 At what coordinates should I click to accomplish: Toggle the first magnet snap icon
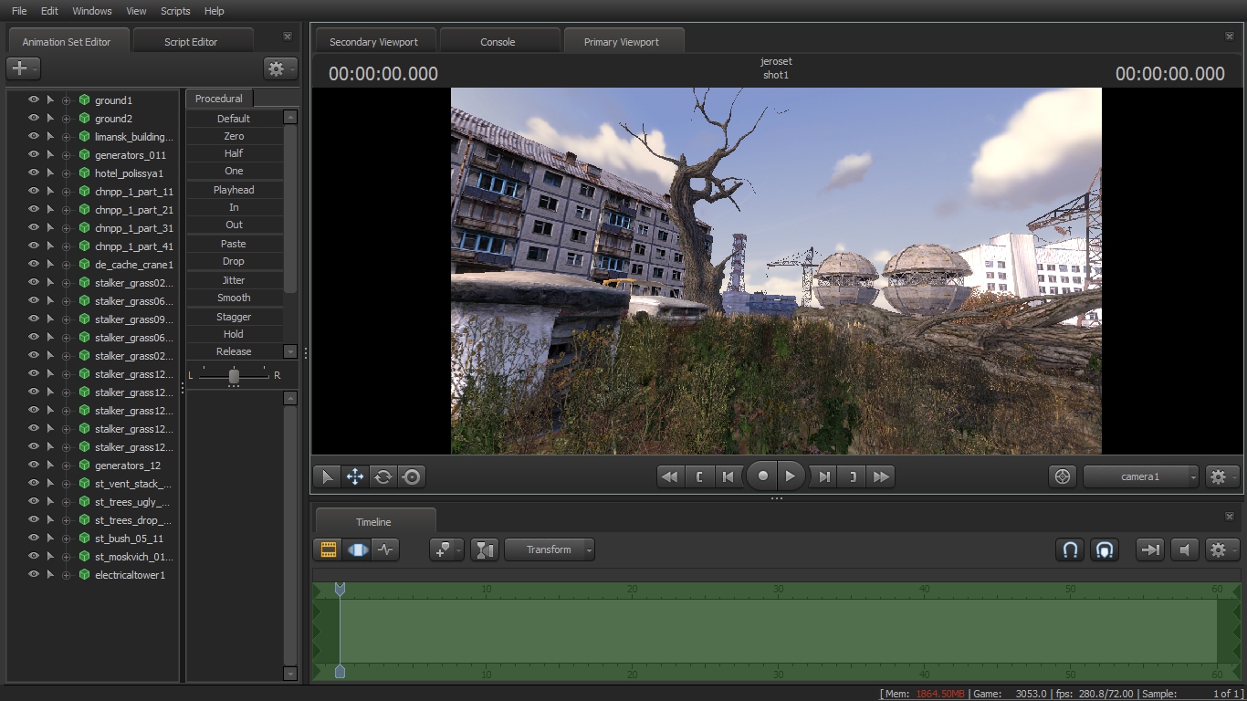click(1070, 549)
